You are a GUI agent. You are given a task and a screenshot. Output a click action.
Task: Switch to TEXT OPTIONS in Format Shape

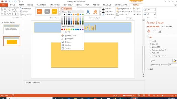click(x=167, y=27)
